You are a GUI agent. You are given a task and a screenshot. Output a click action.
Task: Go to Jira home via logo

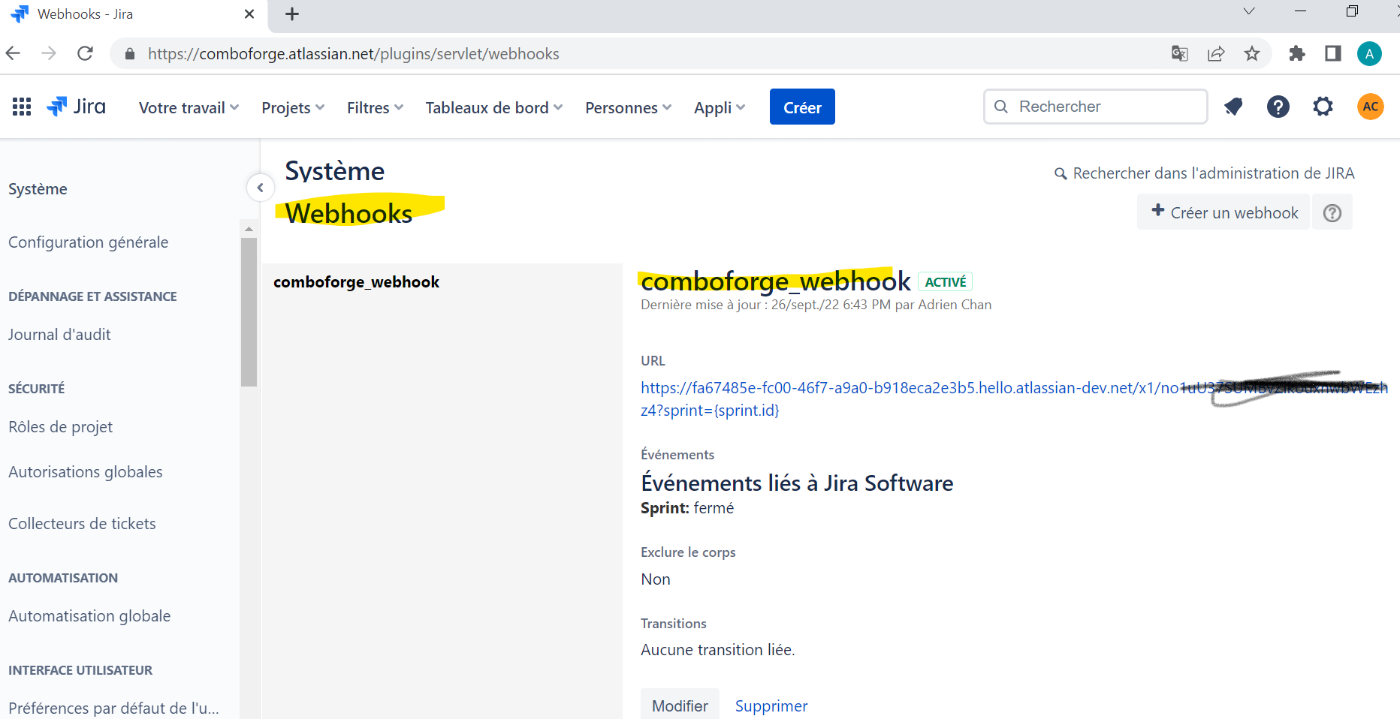tap(76, 107)
